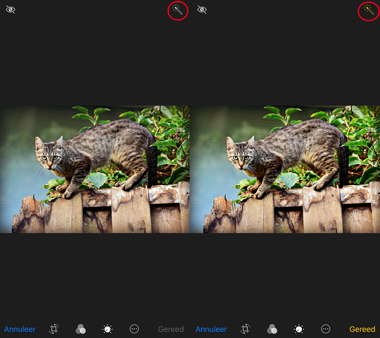Open the crop tool on right screen
The image size is (380, 338).
tap(245, 329)
